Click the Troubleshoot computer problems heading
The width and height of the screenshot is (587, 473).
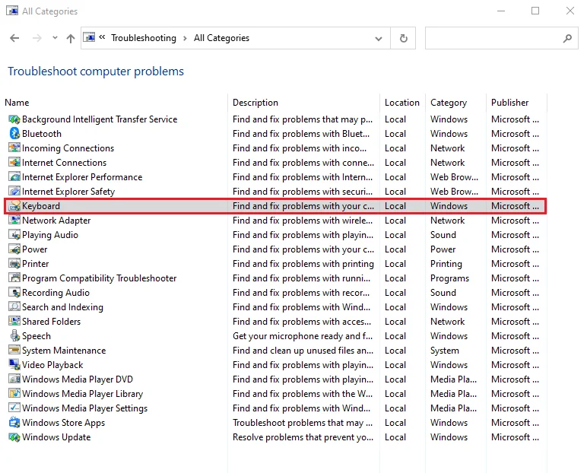(x=96, y=71)
